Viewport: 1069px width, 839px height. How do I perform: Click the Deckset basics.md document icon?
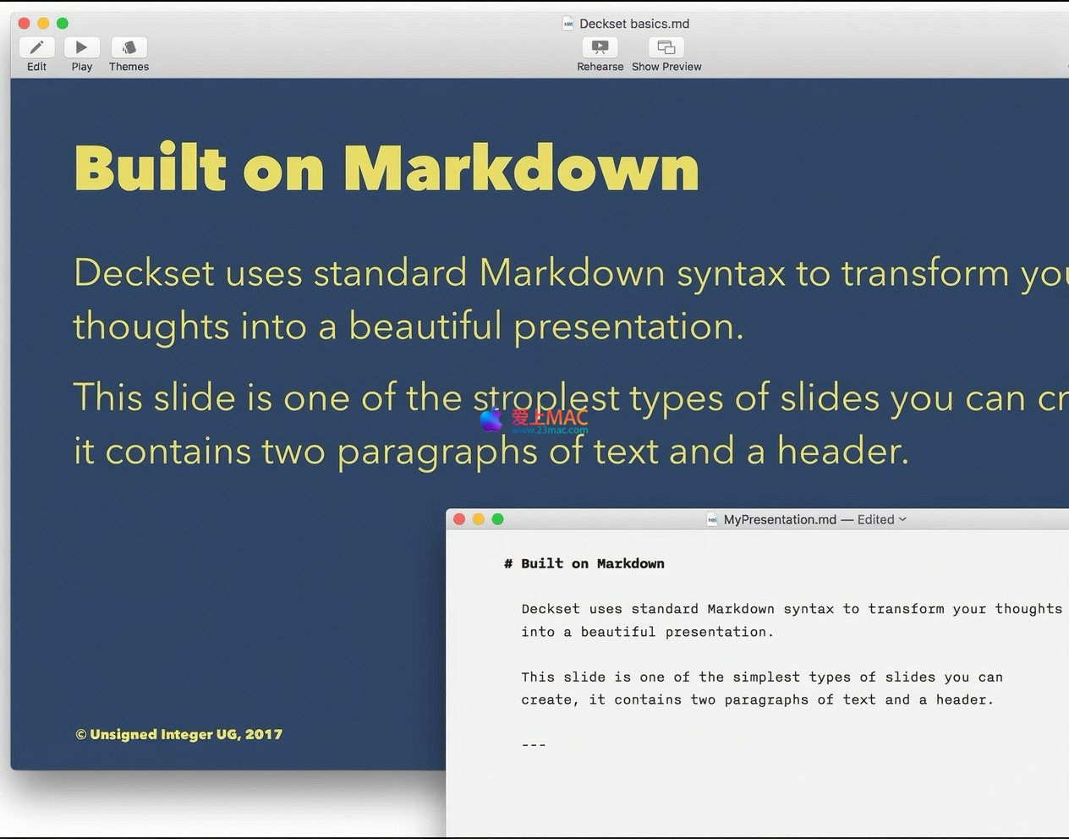click(568, 24)
